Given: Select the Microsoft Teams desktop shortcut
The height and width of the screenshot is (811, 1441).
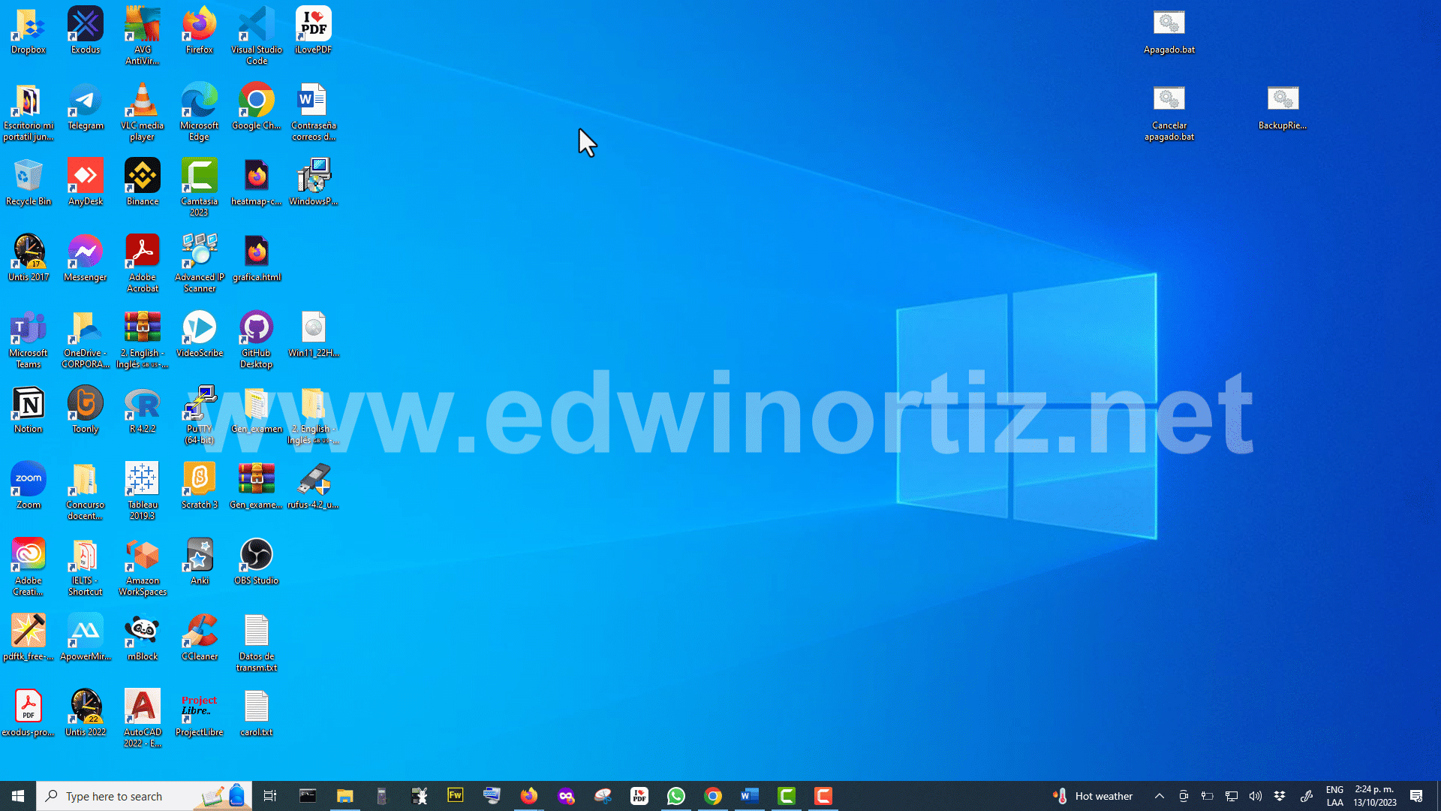Looking at the screenshot, I should coord(29,339).
